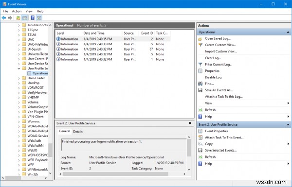Open the View submenu arrow in Actions
Viewport: 292px width, 187px height.
(288, 103)
